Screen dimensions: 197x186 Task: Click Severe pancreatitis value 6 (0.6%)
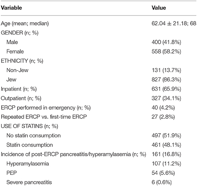[162, 182]
